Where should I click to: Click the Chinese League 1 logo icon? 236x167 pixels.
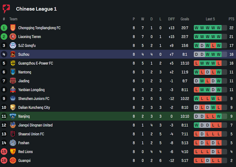6,9
